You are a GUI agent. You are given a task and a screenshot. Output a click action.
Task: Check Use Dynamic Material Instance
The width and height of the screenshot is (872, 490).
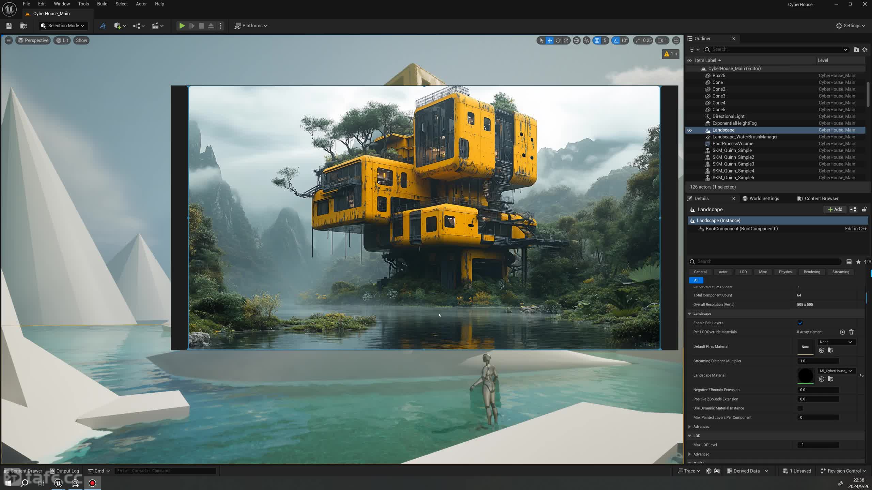800,408
